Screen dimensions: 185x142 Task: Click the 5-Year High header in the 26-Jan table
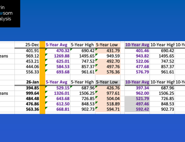coord(83,82)
